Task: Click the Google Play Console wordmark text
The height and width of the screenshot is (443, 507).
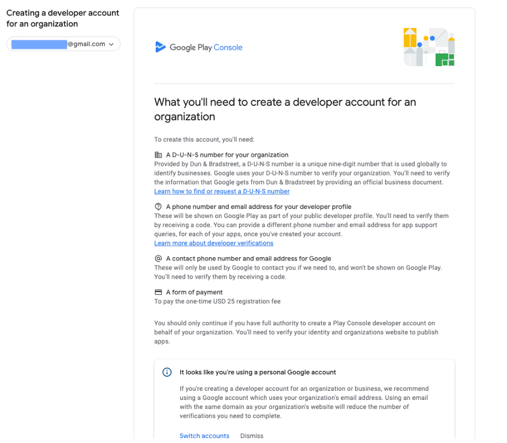Action: (206, 48)
